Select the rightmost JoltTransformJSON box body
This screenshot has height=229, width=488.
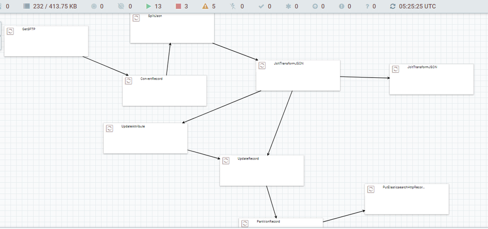[432, 79]
